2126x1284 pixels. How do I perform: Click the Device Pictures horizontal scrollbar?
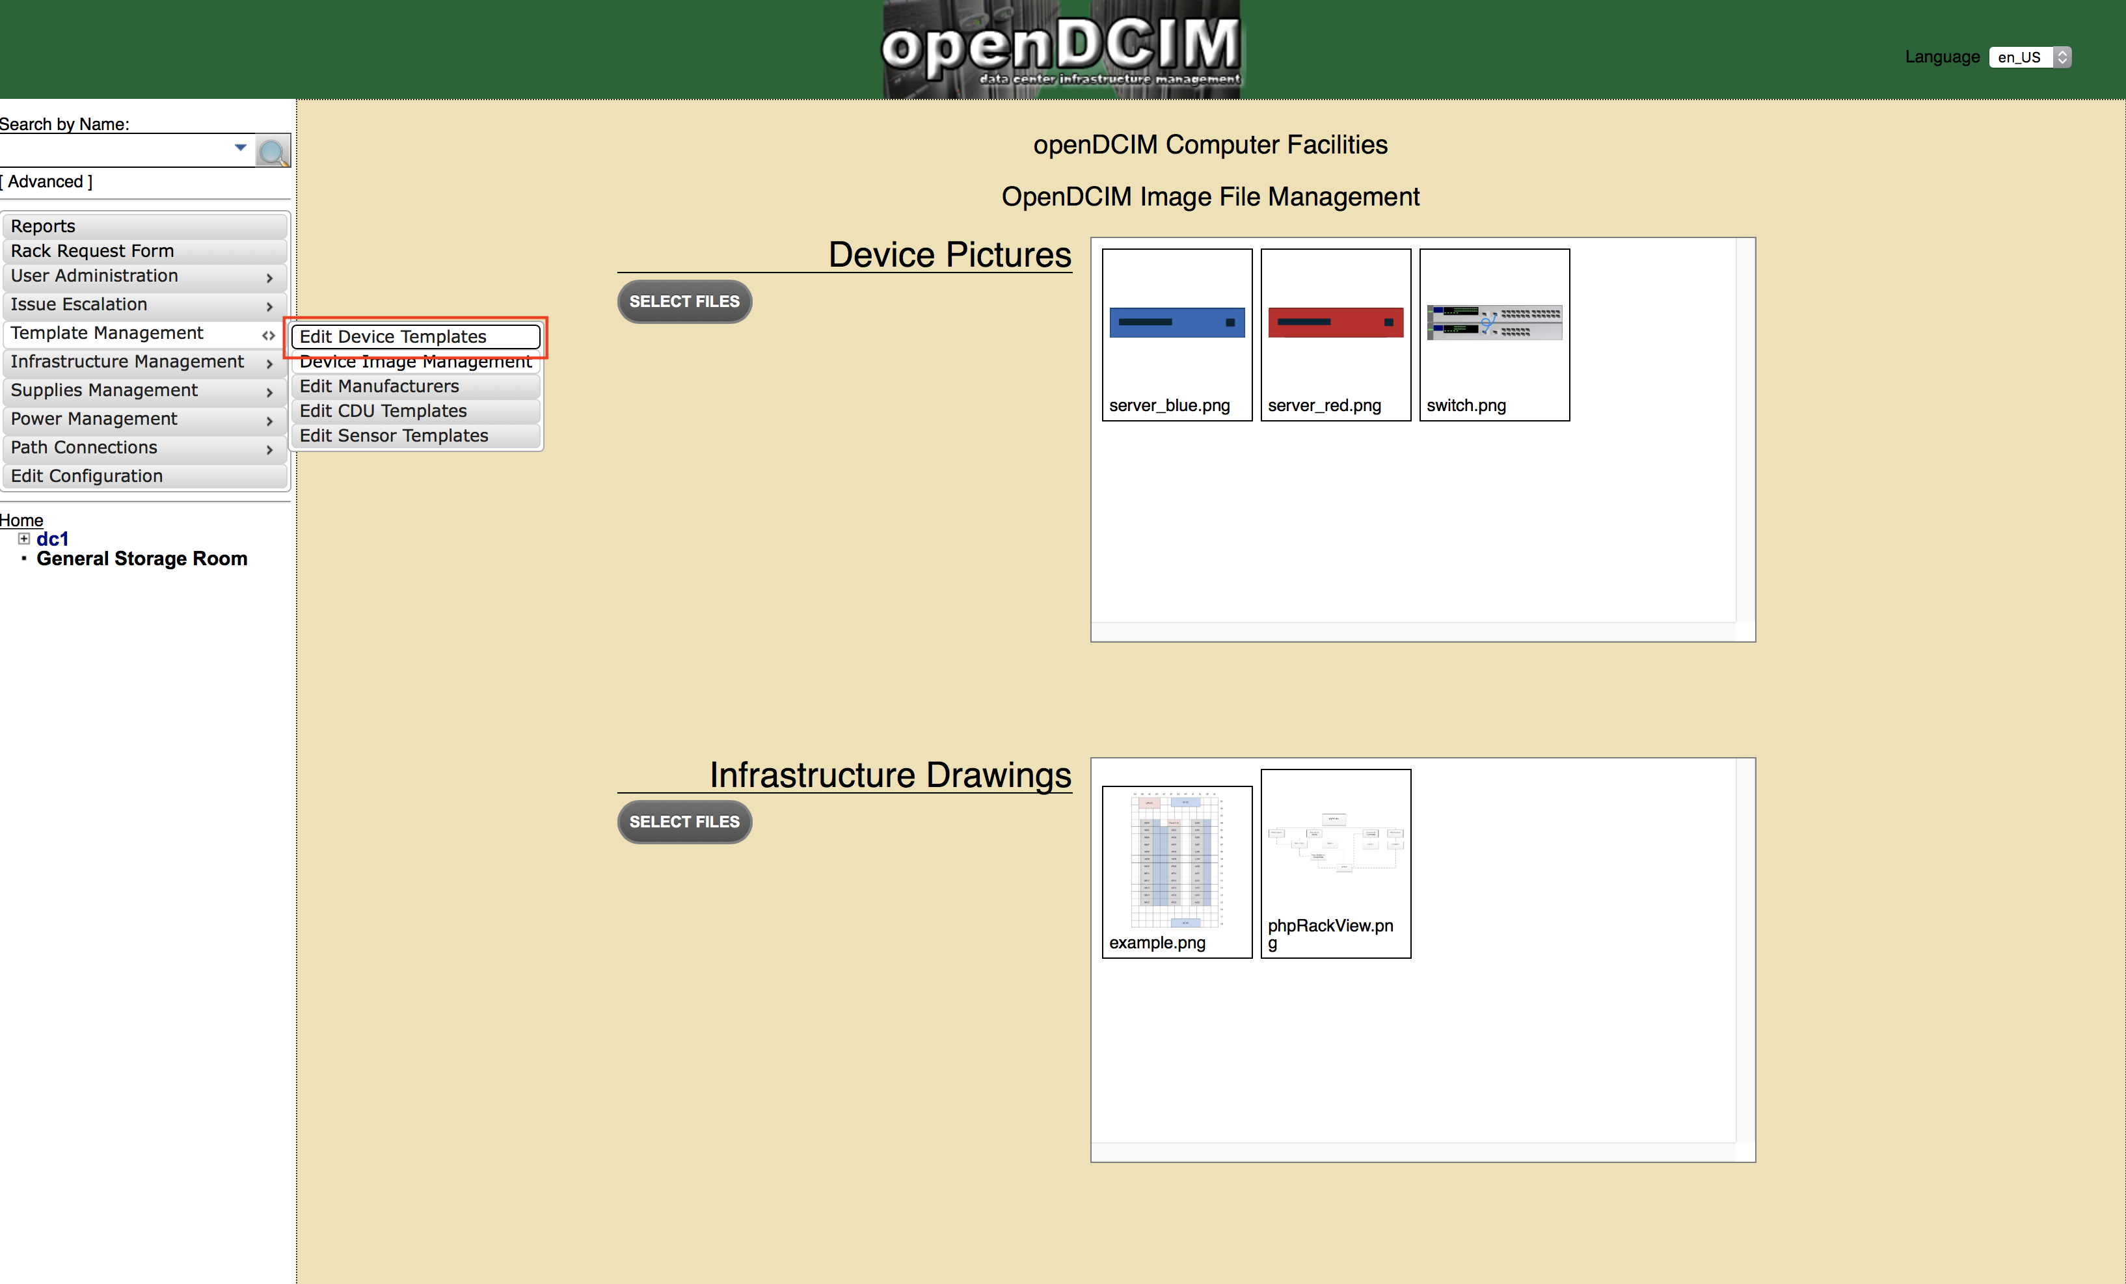point(1413,632)
